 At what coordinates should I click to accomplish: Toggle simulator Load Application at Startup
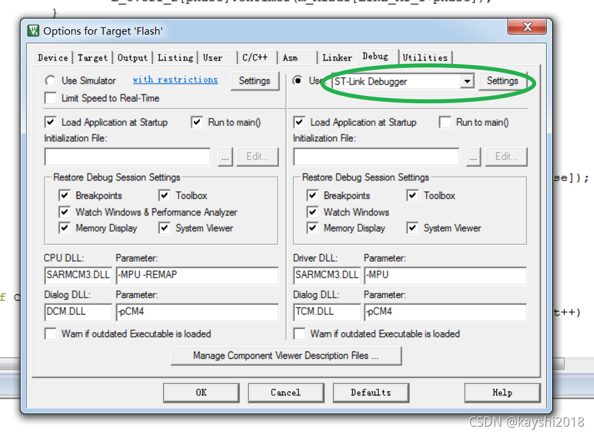pyautogui.click(x=51, y=122)
